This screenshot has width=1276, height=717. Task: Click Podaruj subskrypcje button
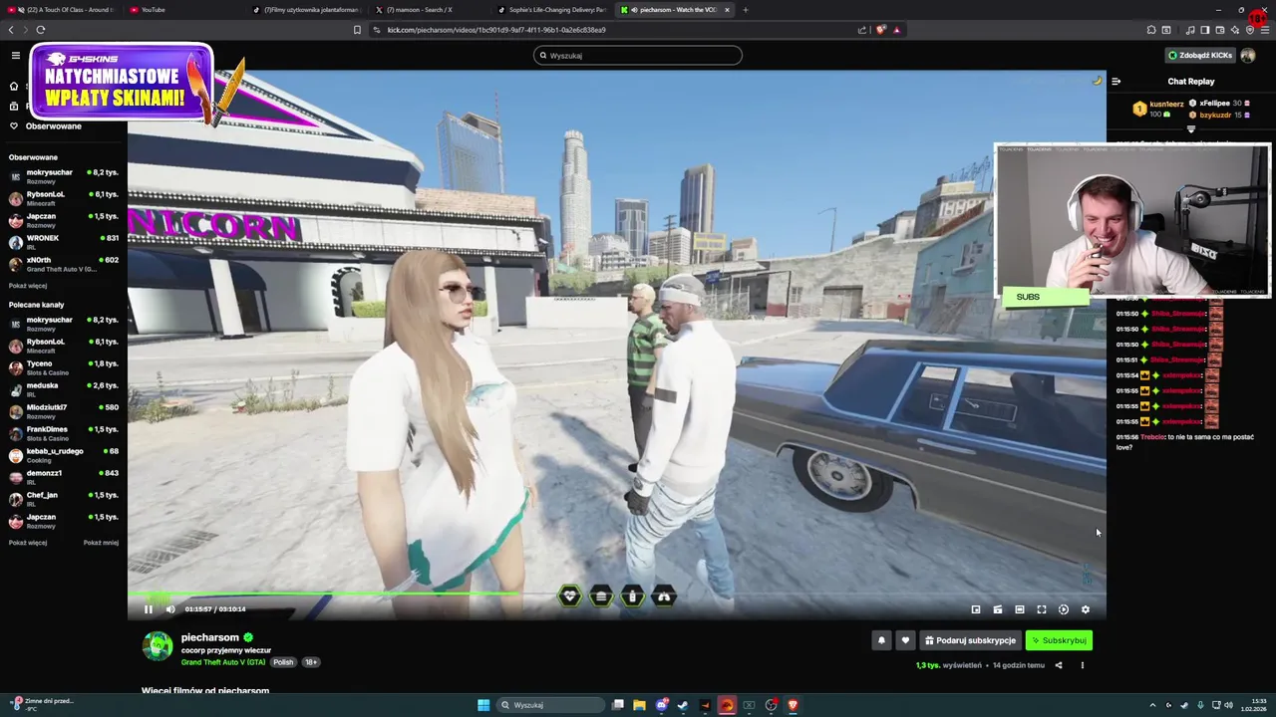(970, 640)
